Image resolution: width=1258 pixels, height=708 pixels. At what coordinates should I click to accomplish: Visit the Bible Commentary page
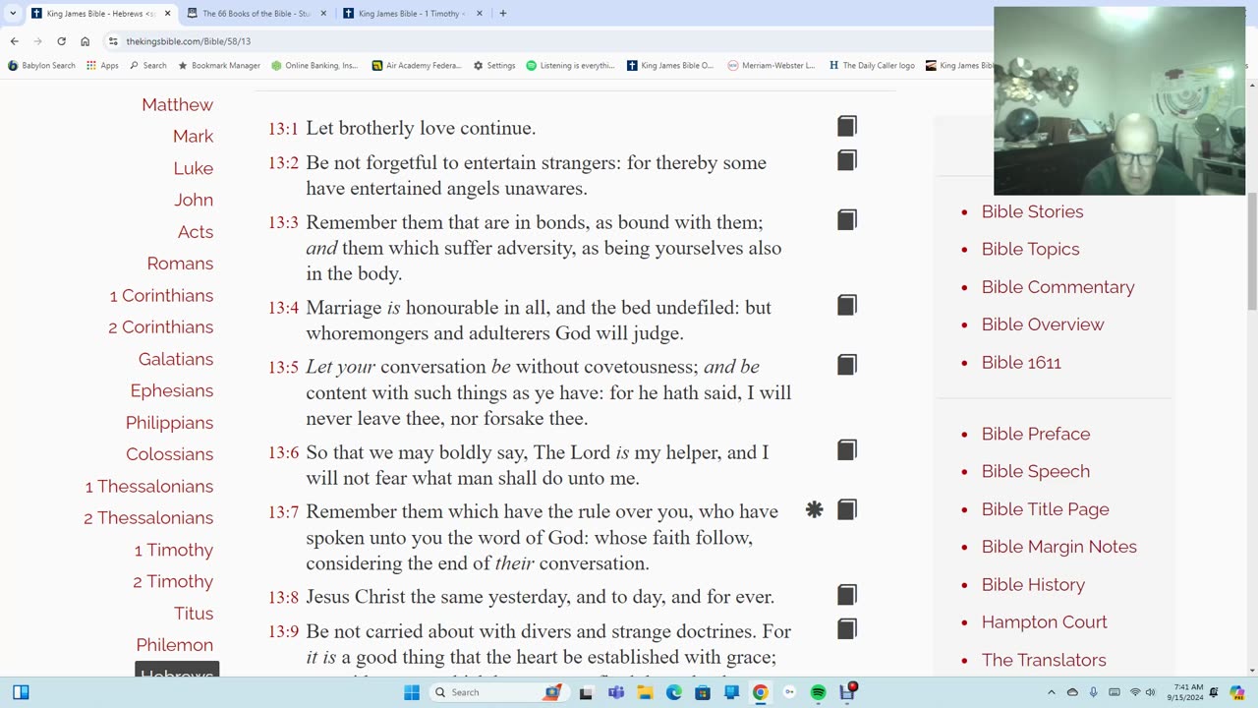(1058, 287)
